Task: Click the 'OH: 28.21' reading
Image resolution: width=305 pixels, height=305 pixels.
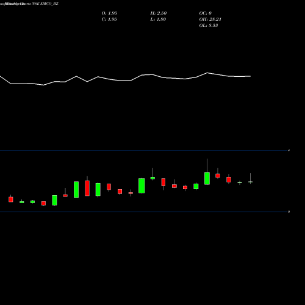Action: [x=210, y=20]
